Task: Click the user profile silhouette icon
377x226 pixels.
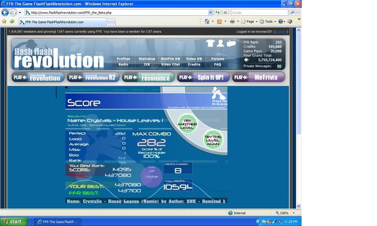Action: coord(220,44)
